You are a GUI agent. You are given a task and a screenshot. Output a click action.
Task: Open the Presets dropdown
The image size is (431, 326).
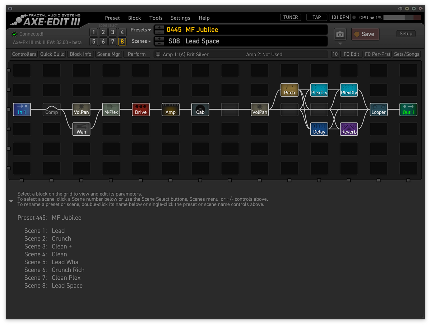pos(140,30)
